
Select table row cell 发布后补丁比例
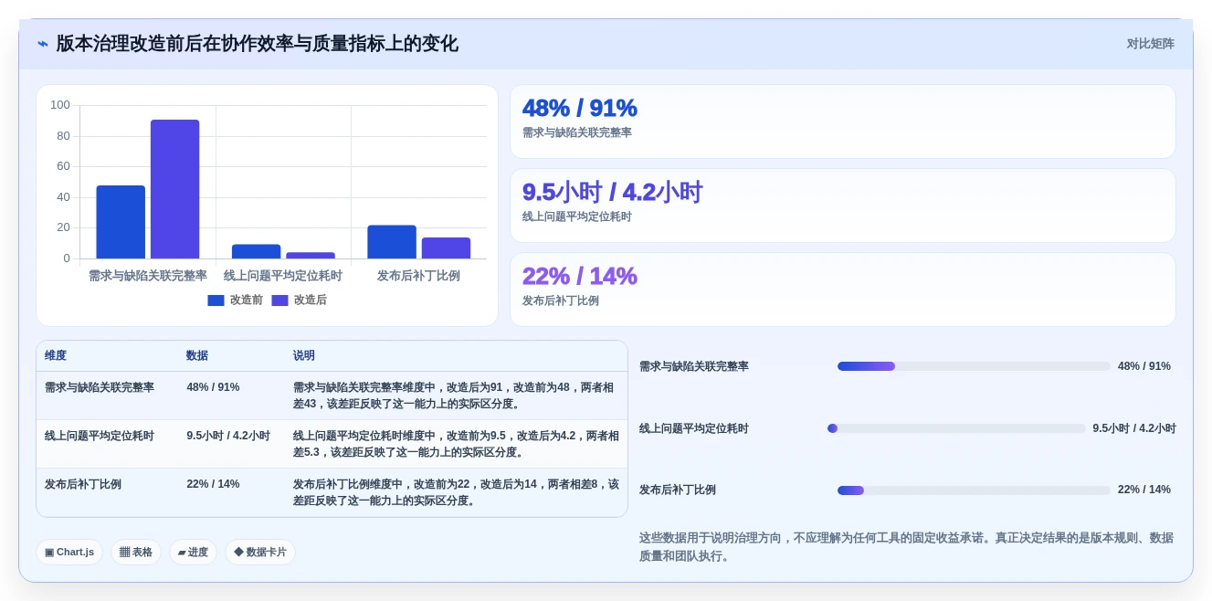point(83,484)
